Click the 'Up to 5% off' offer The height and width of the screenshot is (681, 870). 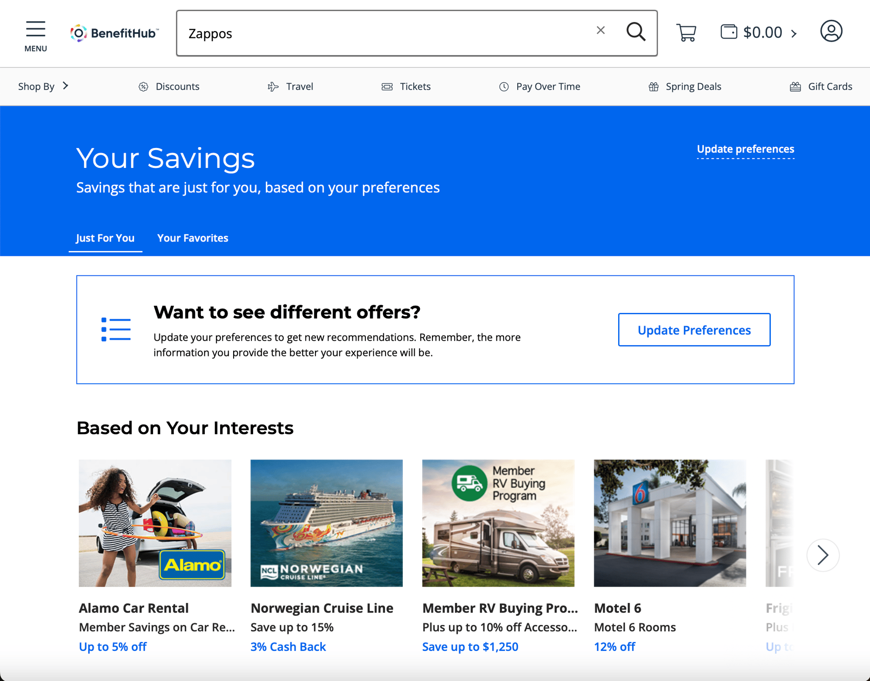(x=113, y=647)
